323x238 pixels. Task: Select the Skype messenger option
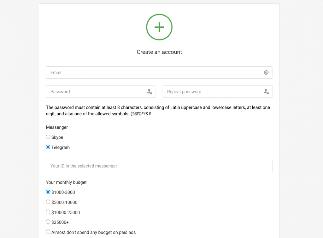(x=48, y=137)
